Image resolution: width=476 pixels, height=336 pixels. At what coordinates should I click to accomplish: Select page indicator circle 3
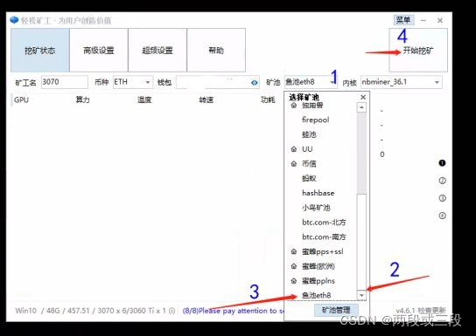pos(442,198)
